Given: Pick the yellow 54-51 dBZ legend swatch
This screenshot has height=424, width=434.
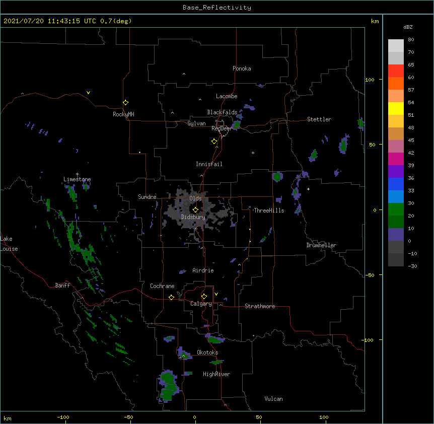Looking at the screenshot, I should (x=396, y=108).
